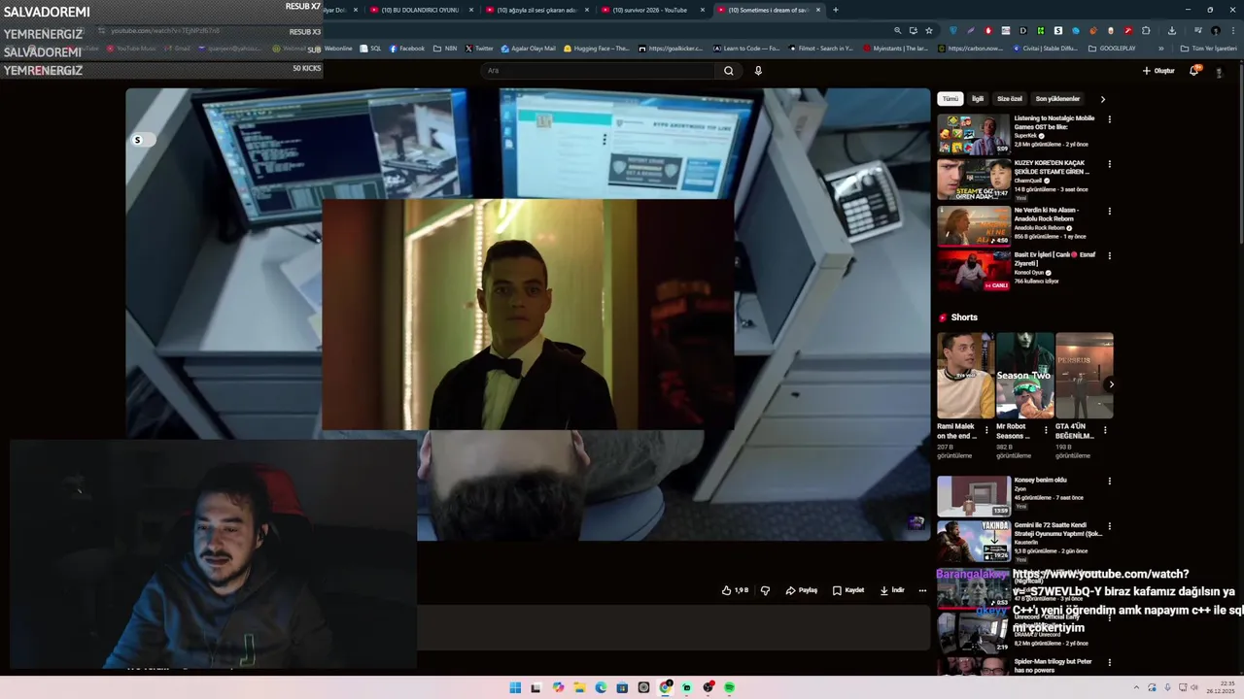The width and height of the screenshot is (1244, 699).
Task: Show more filter chips with right arrow
Action: pos(1102,99)
